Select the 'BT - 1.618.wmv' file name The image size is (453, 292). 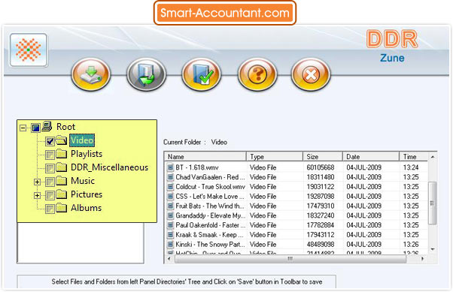point(197,167)
